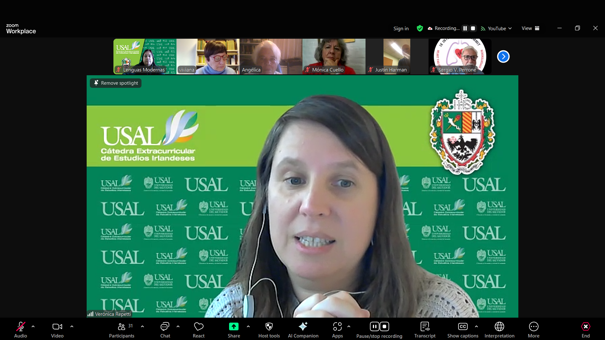Pause recording from top bar control

click(x=465, y=28)
